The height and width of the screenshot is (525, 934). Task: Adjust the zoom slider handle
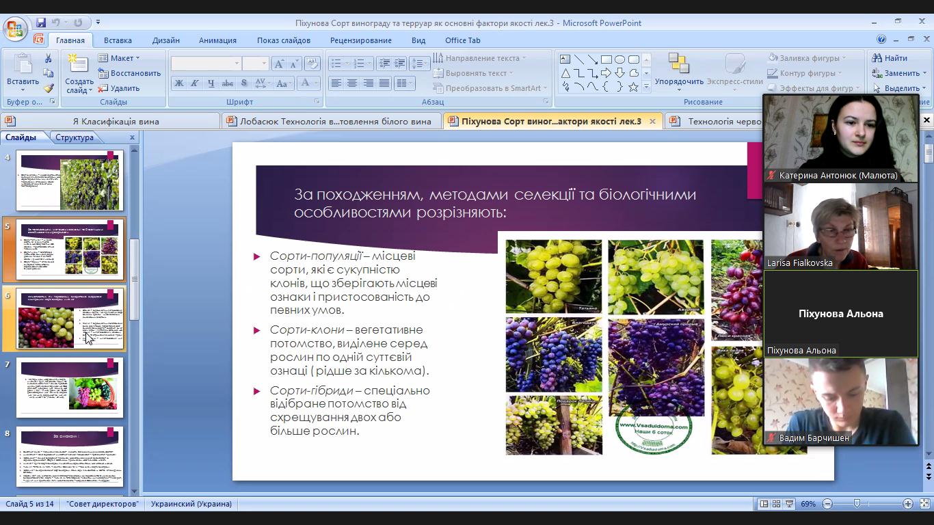tap(857, 504)
